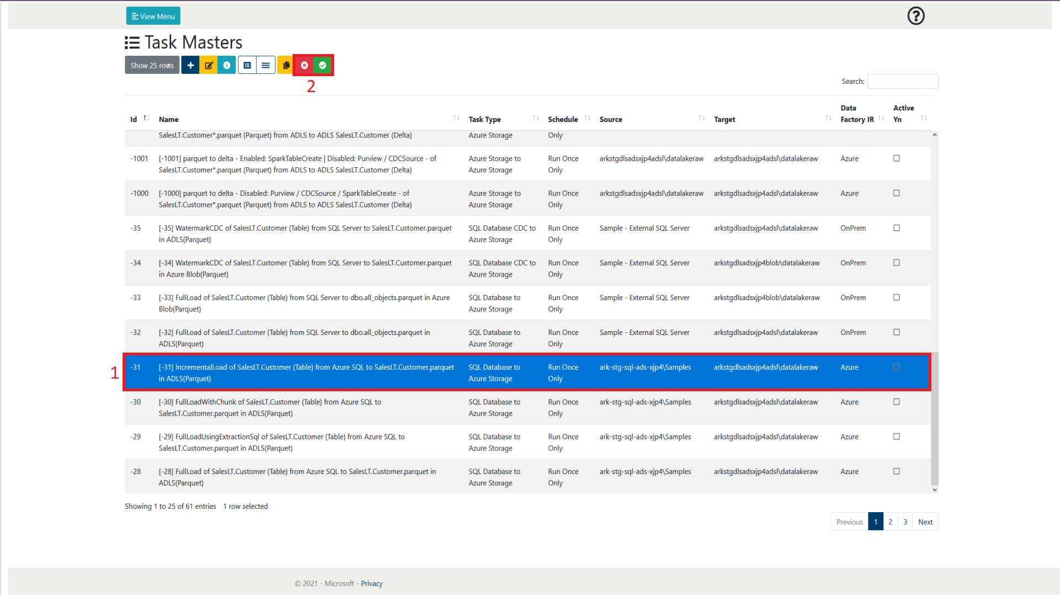Viewport: 1060px width, 596px height.
Task: Open help via the question mark icon
Action: click(x=916, y=16)
